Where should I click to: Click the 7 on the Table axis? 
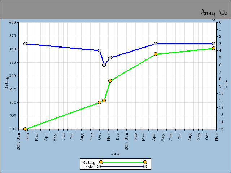click(220, 72)
